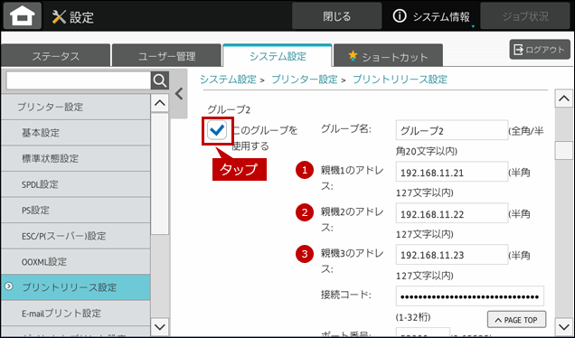The image size is (575, 338).
Task: Tap the 閉じる button
Action: [337, 16]
